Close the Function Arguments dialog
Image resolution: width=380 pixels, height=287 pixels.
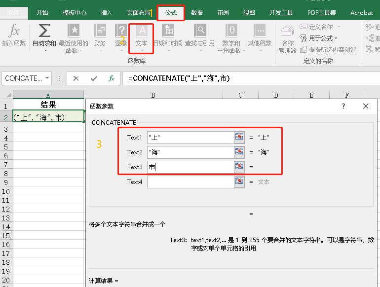coord(366,106)
